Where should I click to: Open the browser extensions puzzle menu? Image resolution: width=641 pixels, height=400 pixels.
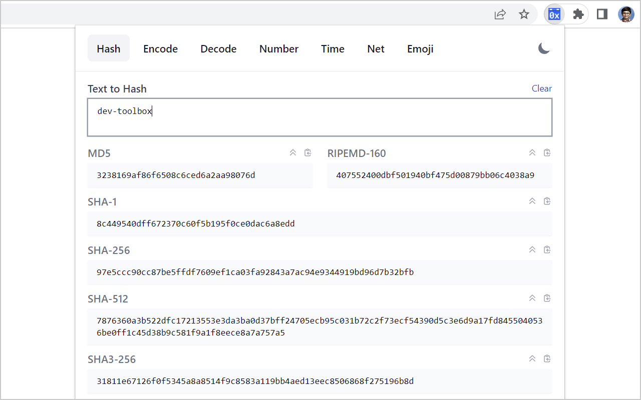[578, 14]
